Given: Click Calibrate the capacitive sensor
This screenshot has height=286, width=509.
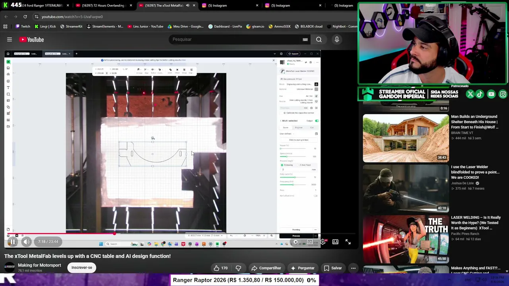Looking at the screenshot, I should (299, 113).
